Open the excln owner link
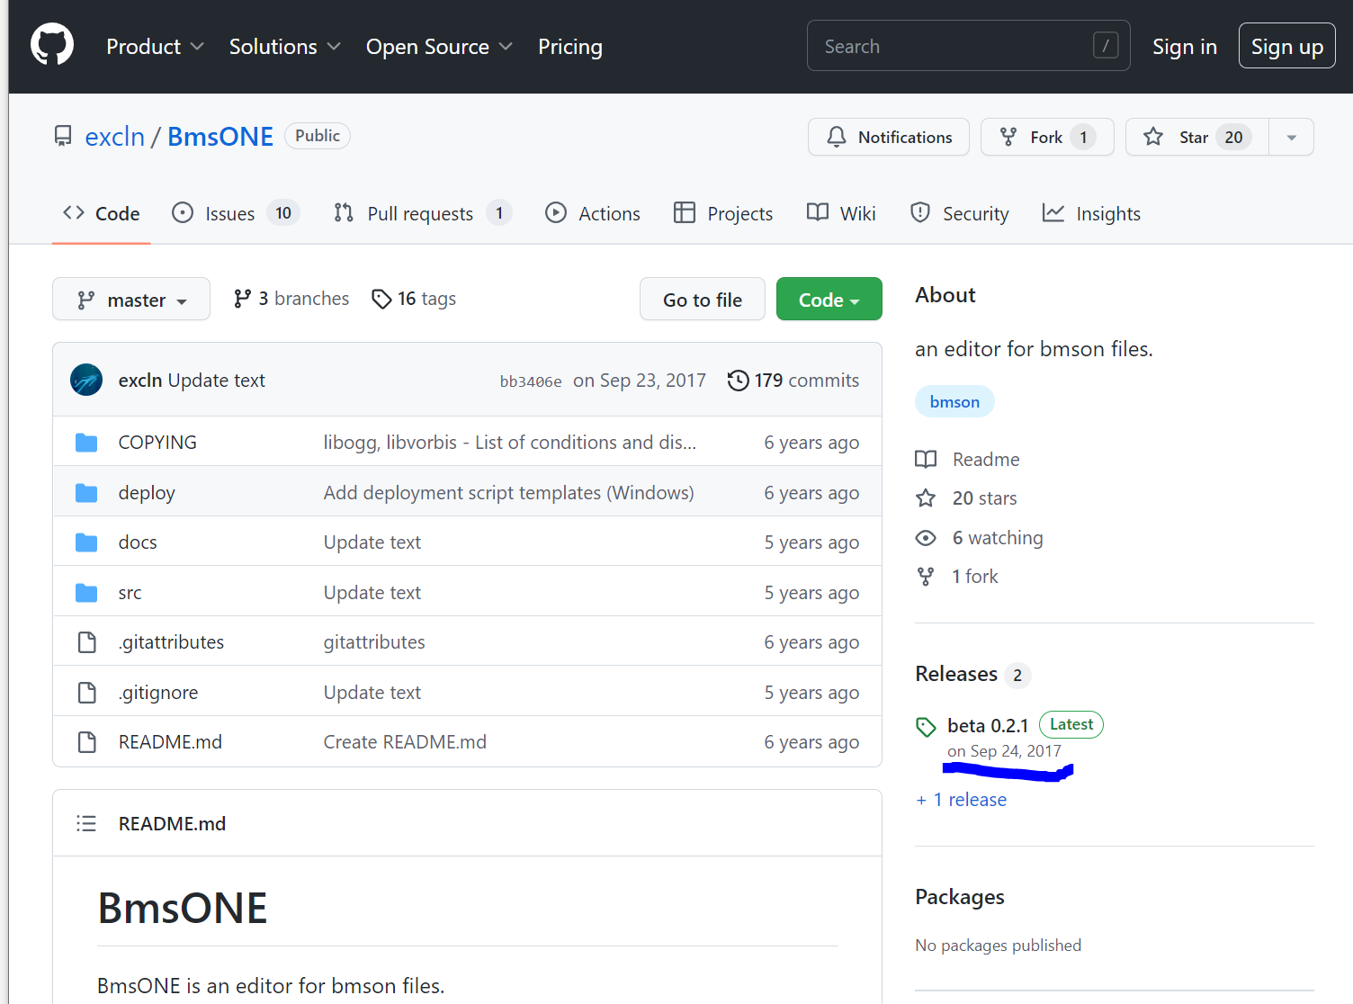Viewport: 1353px width, 1004px height. point(115,137)
